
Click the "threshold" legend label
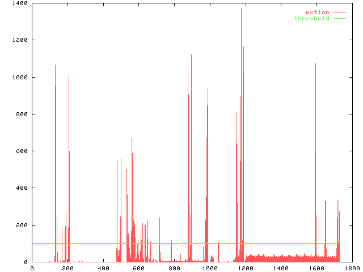tap(311, 19)
